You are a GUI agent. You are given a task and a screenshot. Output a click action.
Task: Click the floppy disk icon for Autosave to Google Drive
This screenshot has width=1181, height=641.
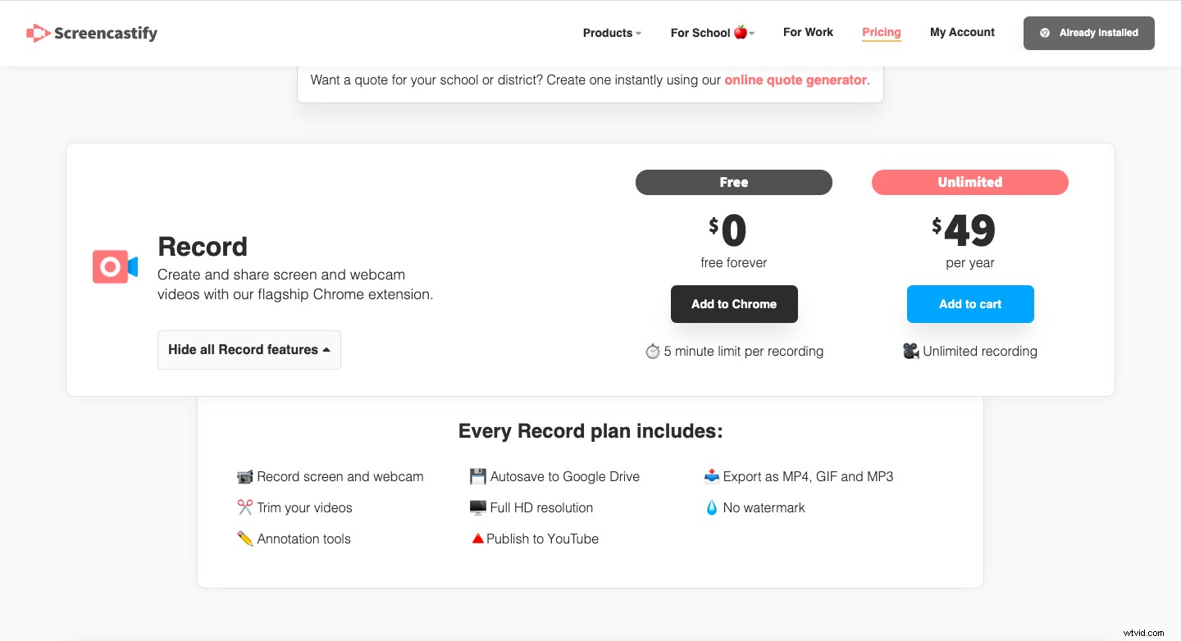click(477, 475)
